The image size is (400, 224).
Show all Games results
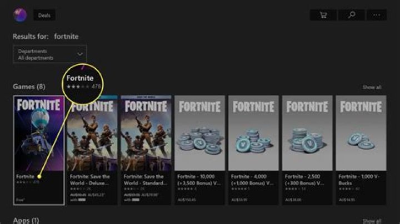372,87
